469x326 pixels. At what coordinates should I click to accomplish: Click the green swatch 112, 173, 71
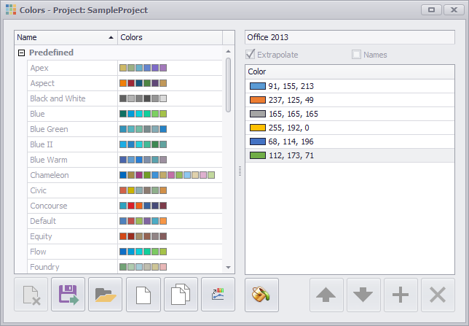pyautogui.click(x=258, y=155)
